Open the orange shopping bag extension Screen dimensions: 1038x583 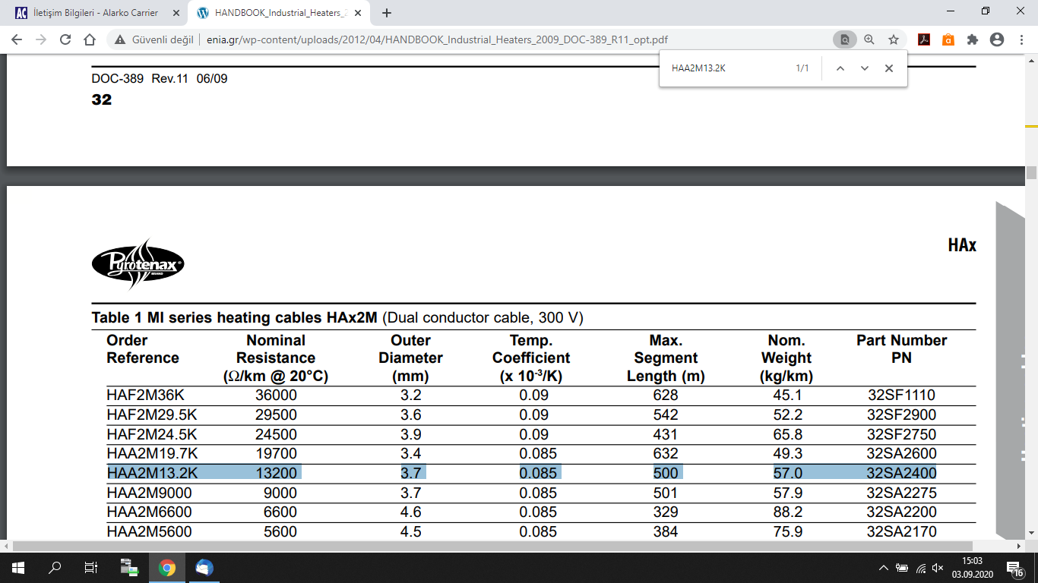[x=948, y=40]
